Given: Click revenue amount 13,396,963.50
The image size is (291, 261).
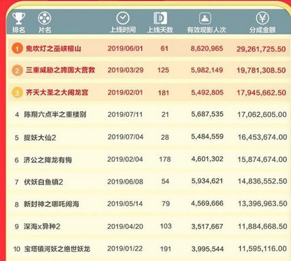Looking at the screenshot, I should 262,203.
